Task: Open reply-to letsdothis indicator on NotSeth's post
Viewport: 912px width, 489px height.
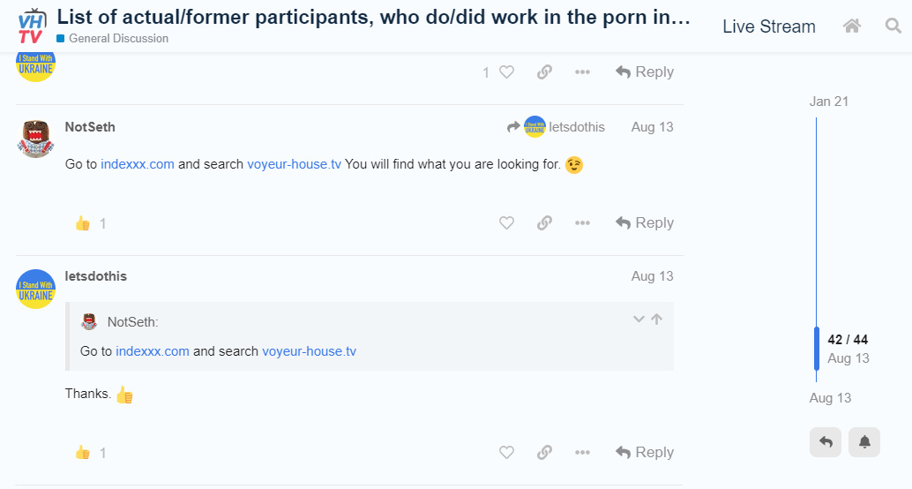Action: point(556,127)
